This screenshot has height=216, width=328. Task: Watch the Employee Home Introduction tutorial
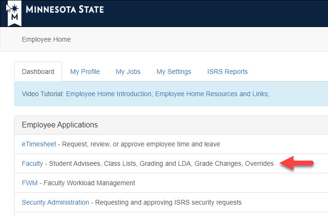(108, 94)
